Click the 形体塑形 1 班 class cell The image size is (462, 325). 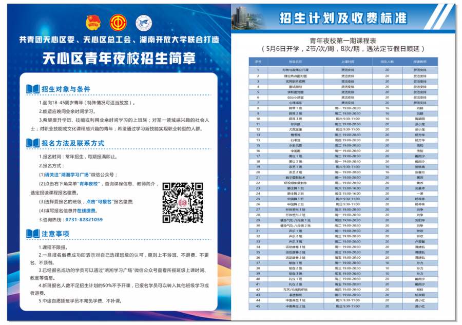coord(296,209)
